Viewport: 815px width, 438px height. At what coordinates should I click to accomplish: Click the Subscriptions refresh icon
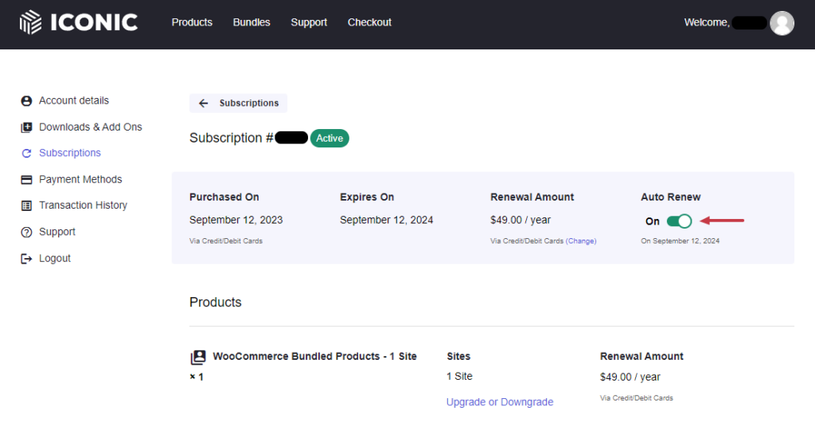click(x=26, y=154)
